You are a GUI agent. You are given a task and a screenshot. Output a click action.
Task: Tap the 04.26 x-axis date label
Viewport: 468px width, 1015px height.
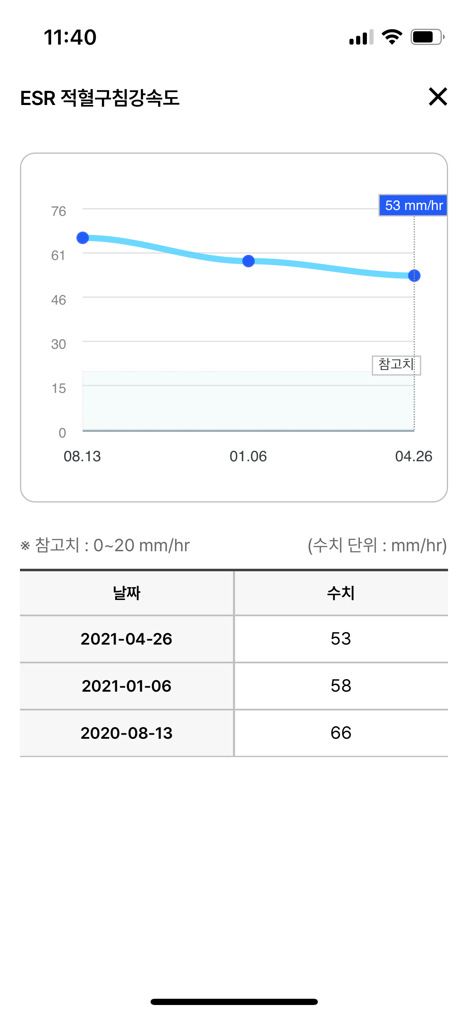click(x=414, y=456)
